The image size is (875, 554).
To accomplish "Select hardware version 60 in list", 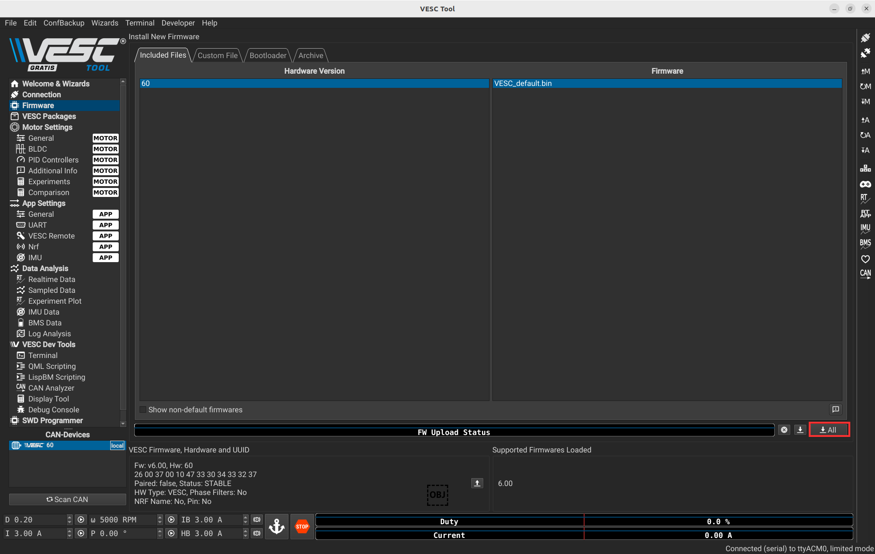I will click(x=315, y=83).
